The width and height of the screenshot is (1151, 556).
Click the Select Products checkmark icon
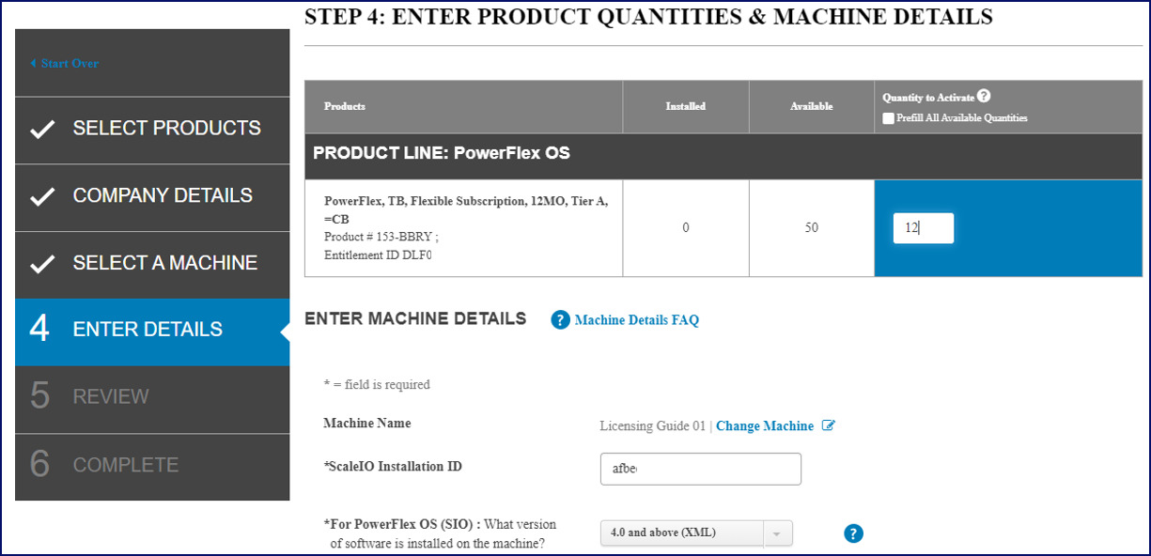pyautogui.click(x=42, y=130)
